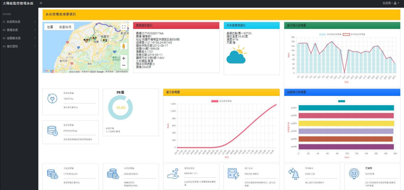
Task: Click the light bulb icon card
Action: point(354,174)
